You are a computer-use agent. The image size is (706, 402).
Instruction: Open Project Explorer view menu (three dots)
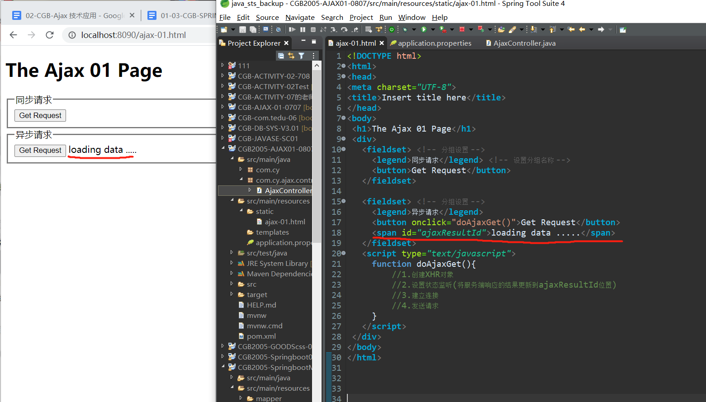coord(313,56)
